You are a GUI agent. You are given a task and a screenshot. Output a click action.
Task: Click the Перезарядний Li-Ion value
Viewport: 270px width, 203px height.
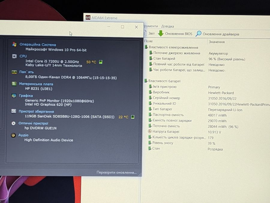pyautogui.click(x=225, y=110)
